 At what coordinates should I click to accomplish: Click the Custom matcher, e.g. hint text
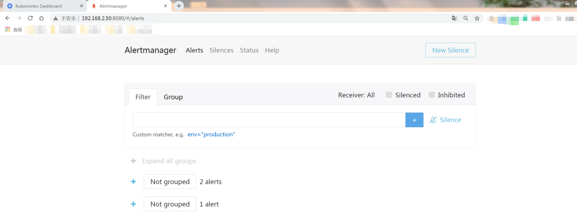(158, 135)
